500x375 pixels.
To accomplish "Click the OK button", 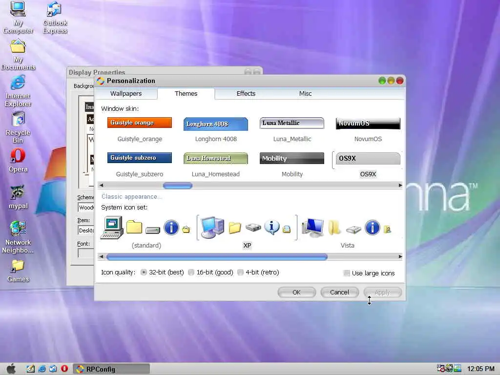I will (296, 292).
